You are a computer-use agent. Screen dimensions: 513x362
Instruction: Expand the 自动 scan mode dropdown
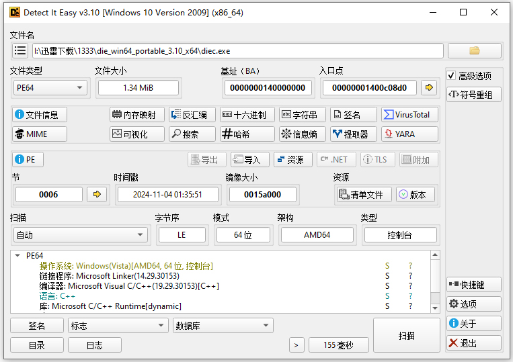[x=80, y=234]
